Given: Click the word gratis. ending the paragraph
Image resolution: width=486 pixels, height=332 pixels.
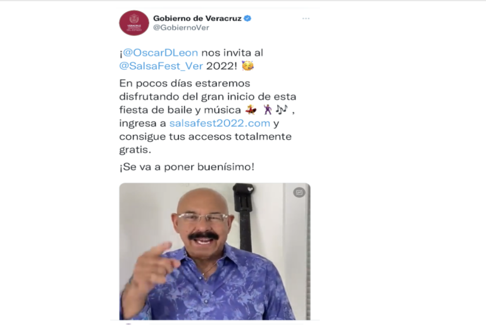Looking at the screenshot, I should (x=135, y=150).
